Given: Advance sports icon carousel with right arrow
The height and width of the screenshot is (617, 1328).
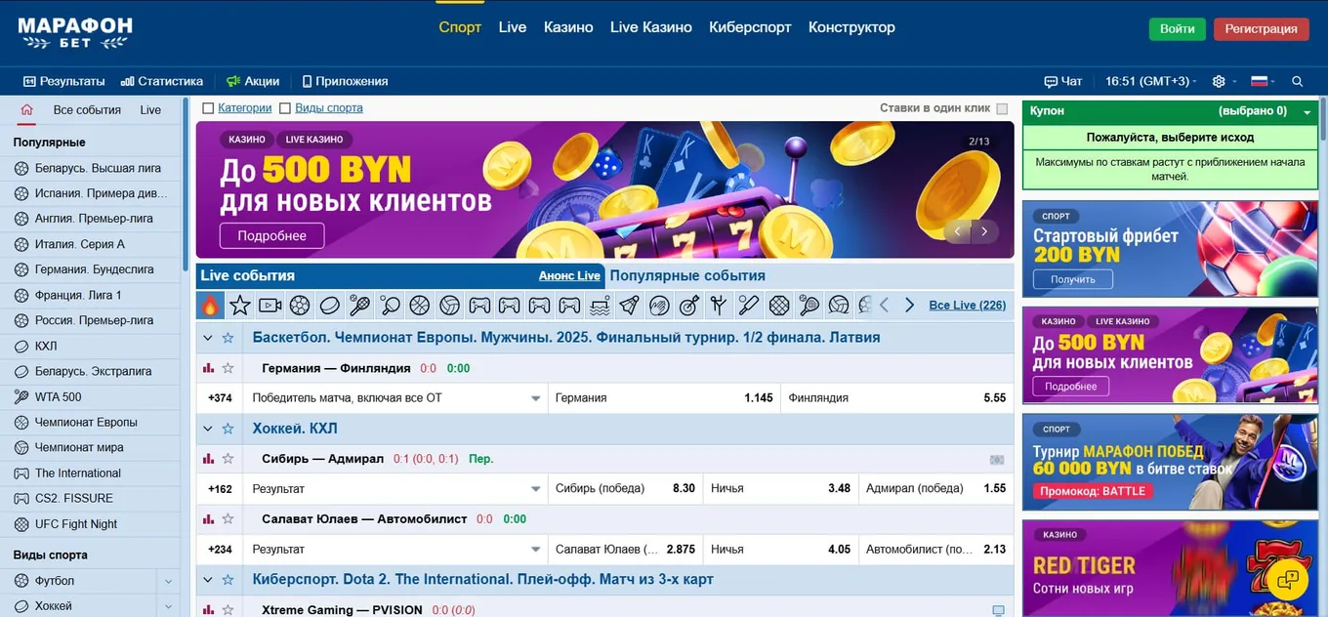Looking at the screenshot, I should [x=909, y=306].
